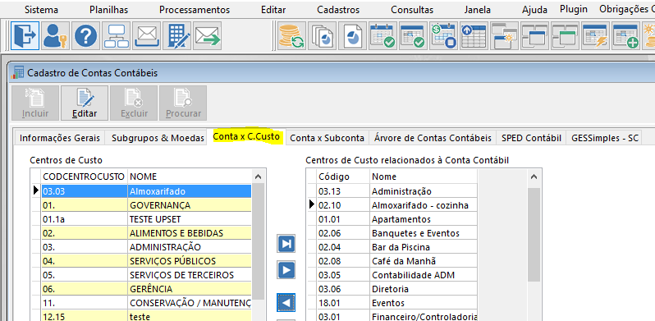The height and width of the screenshot is (321, 655).
Task: Click the move-all-right arrow button
Action: coord(286,244)
